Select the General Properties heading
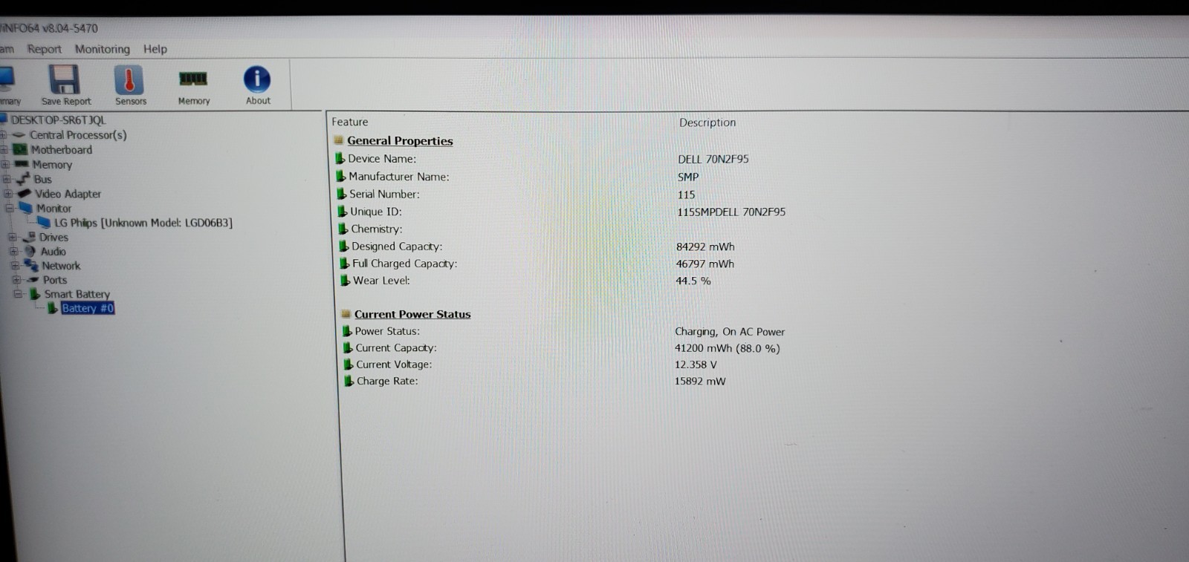This screenshot has height=562, width=1189. coord(400,141)
